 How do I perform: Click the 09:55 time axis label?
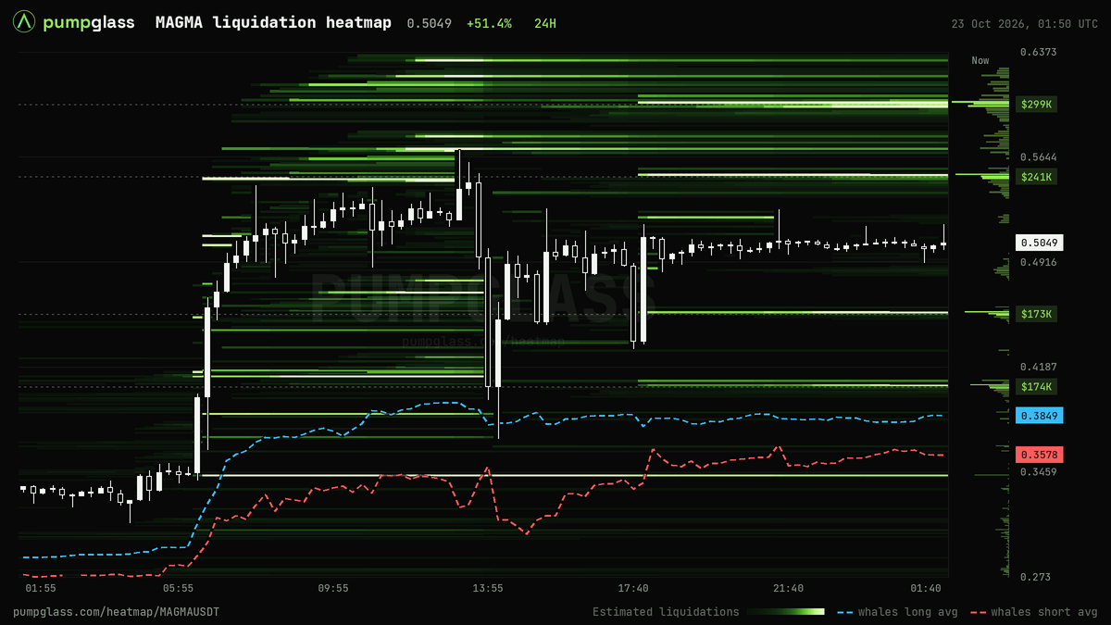332,588
